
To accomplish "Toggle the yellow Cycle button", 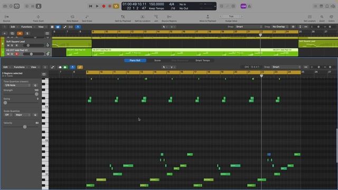I will tap(116, 6).
